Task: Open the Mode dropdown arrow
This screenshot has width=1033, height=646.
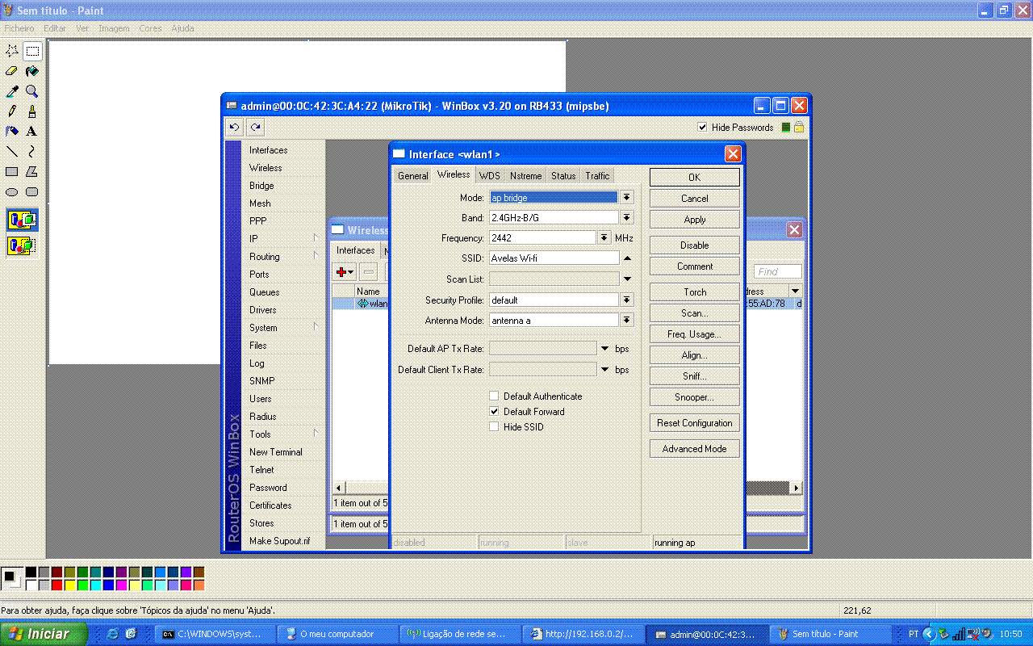Action: 627,197
